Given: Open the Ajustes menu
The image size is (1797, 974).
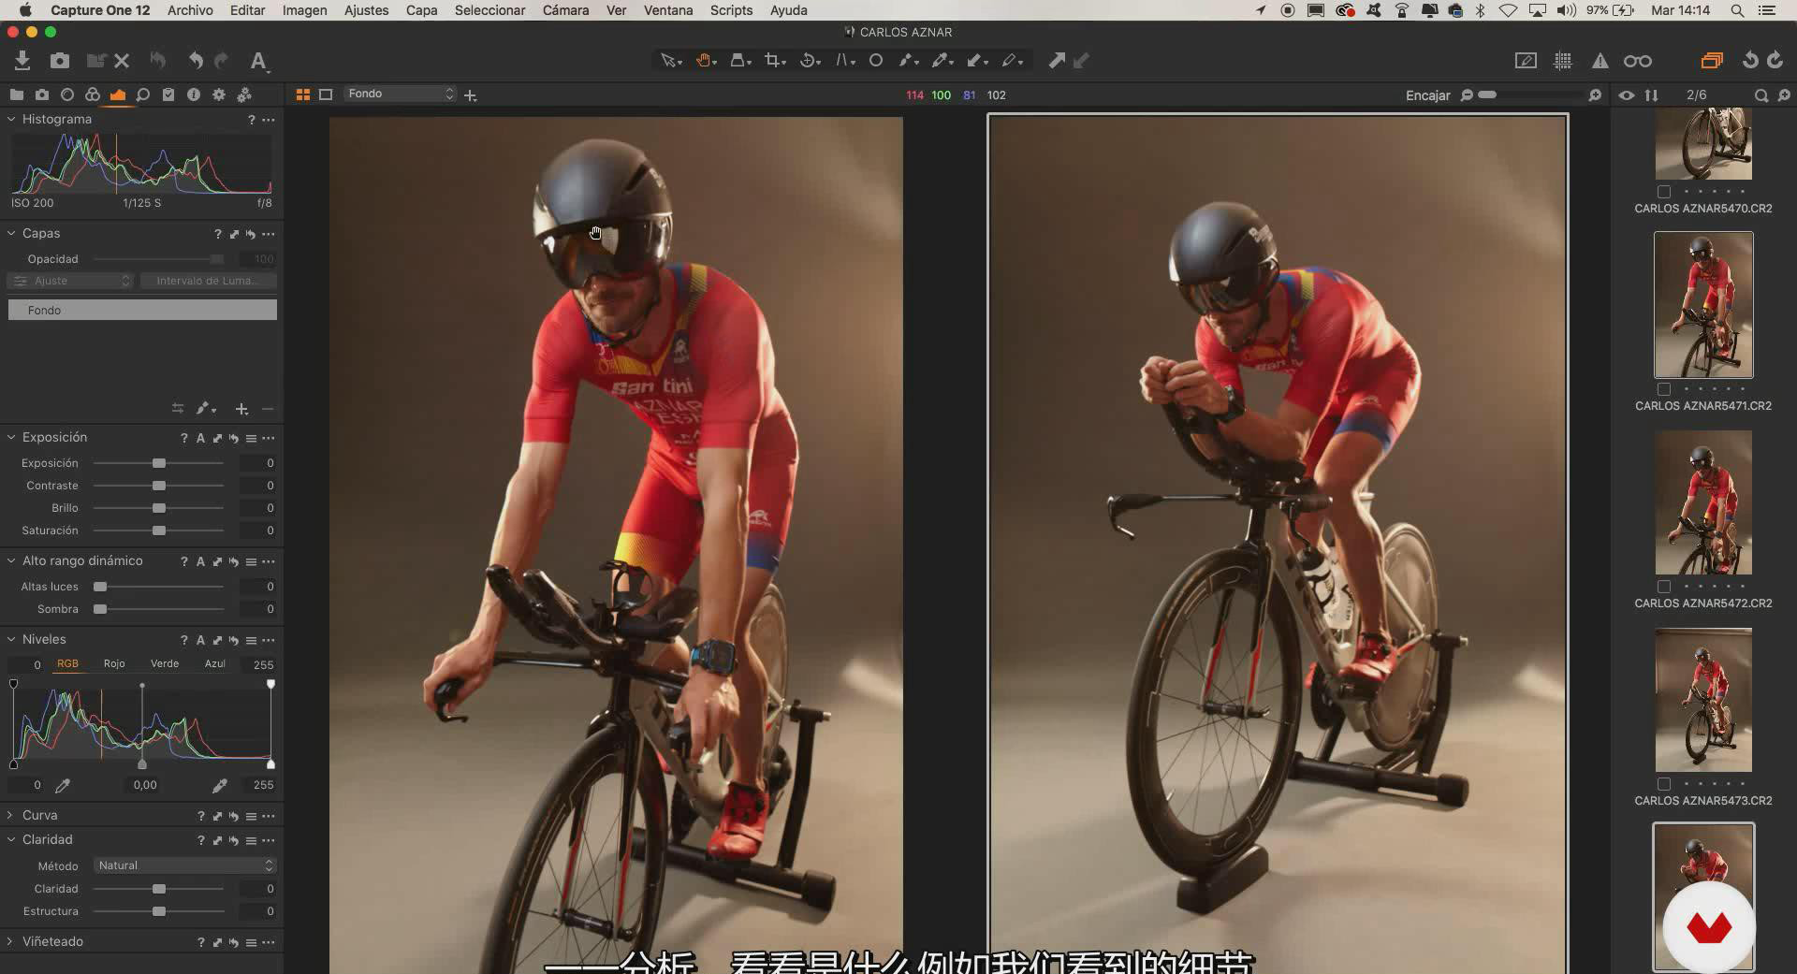Looking at the screenshot, I should tap(366, 10).
